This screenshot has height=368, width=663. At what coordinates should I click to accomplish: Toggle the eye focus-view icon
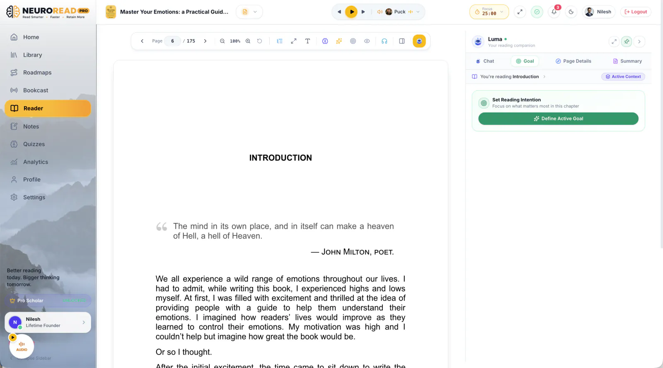click(x=367, y=41)
